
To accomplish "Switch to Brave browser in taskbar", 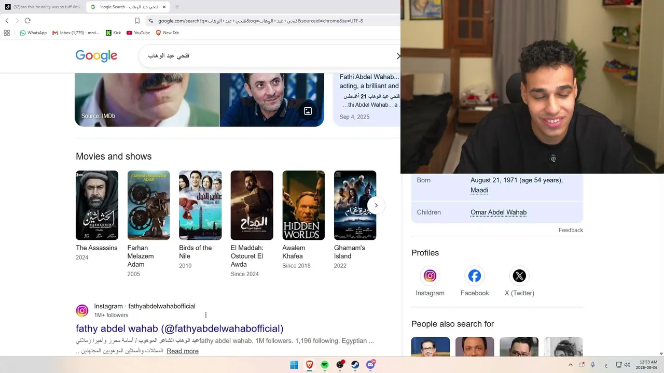I will pos(309,365).
